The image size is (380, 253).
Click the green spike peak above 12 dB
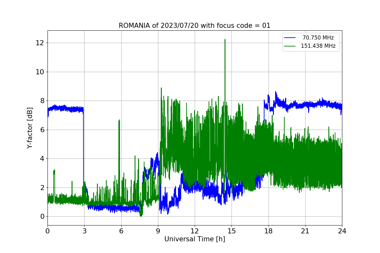(x=225, y=40)
